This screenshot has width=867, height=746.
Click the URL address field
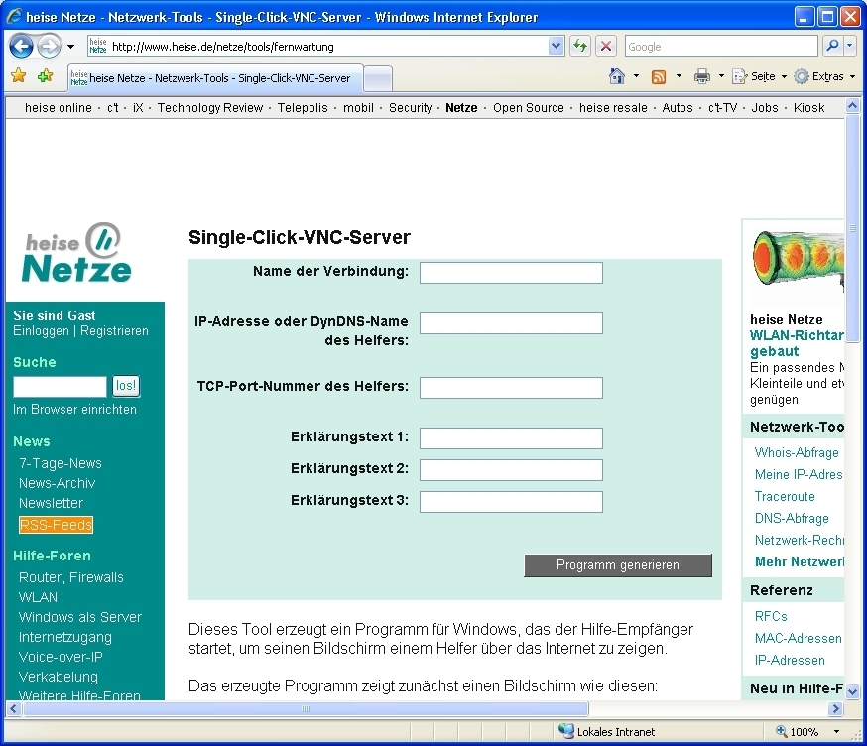click(x=326, y=47)
